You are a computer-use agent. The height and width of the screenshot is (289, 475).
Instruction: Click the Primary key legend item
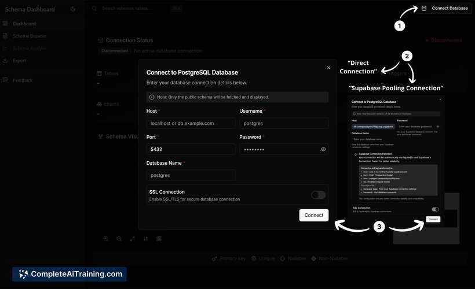tap(229, 258)
